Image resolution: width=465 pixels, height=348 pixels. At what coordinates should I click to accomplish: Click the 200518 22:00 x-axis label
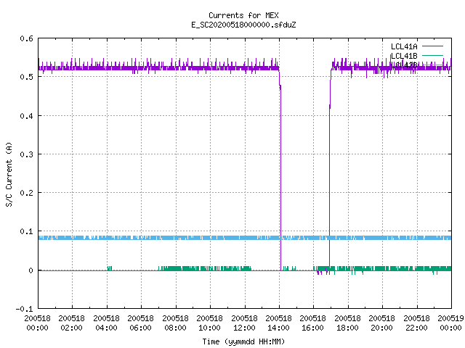tap(416, 323)
